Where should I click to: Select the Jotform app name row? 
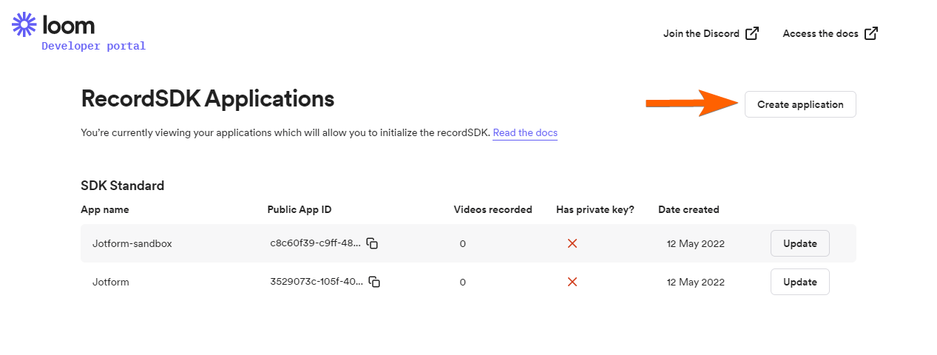tap(111, 282)
